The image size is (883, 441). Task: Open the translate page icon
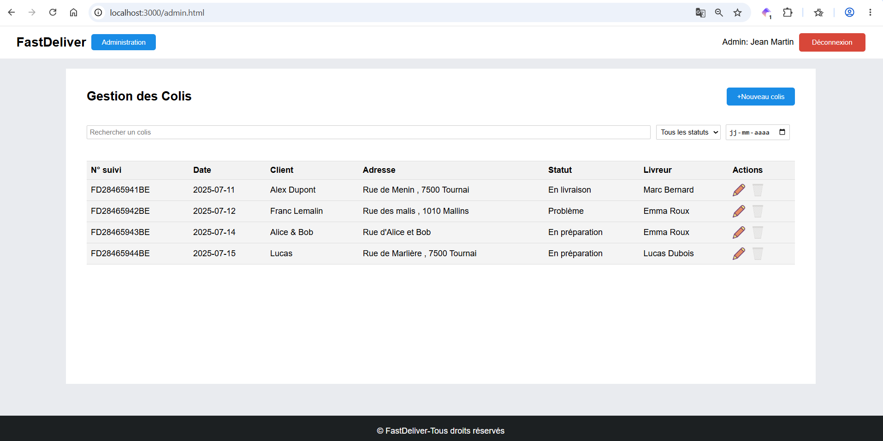tap(700, 12)
